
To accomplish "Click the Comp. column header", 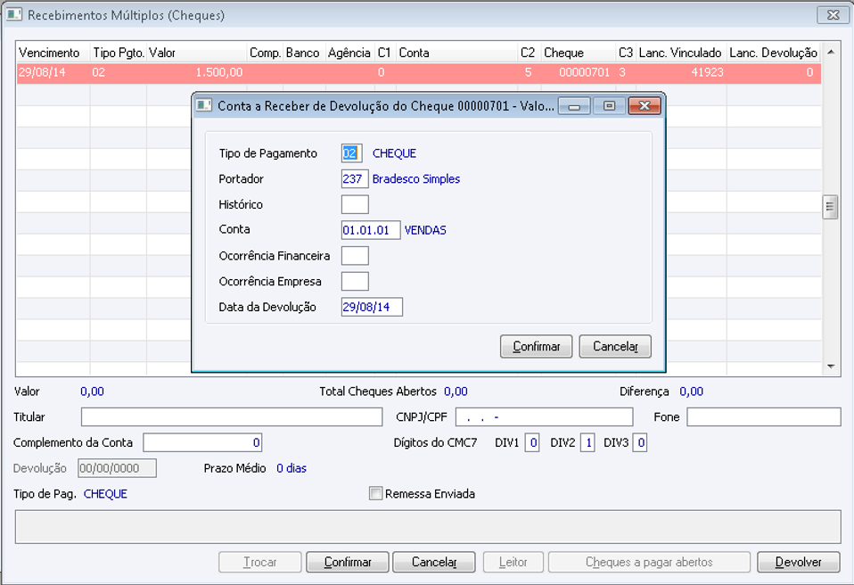I will tap(265, 53).
